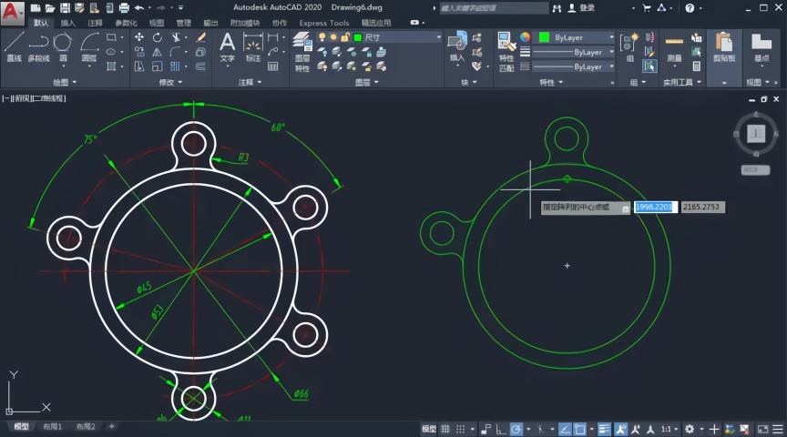Activate the Offset tool

(x=200, y=66)
